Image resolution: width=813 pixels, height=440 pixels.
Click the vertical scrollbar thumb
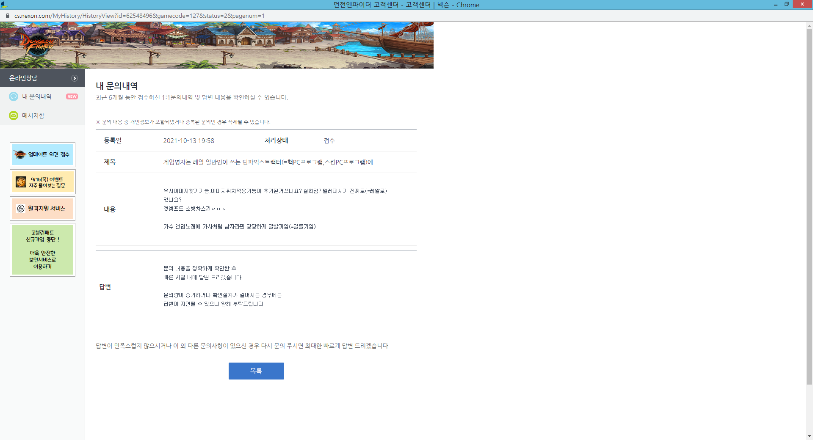pyautogui.click(x=809, y=207)
